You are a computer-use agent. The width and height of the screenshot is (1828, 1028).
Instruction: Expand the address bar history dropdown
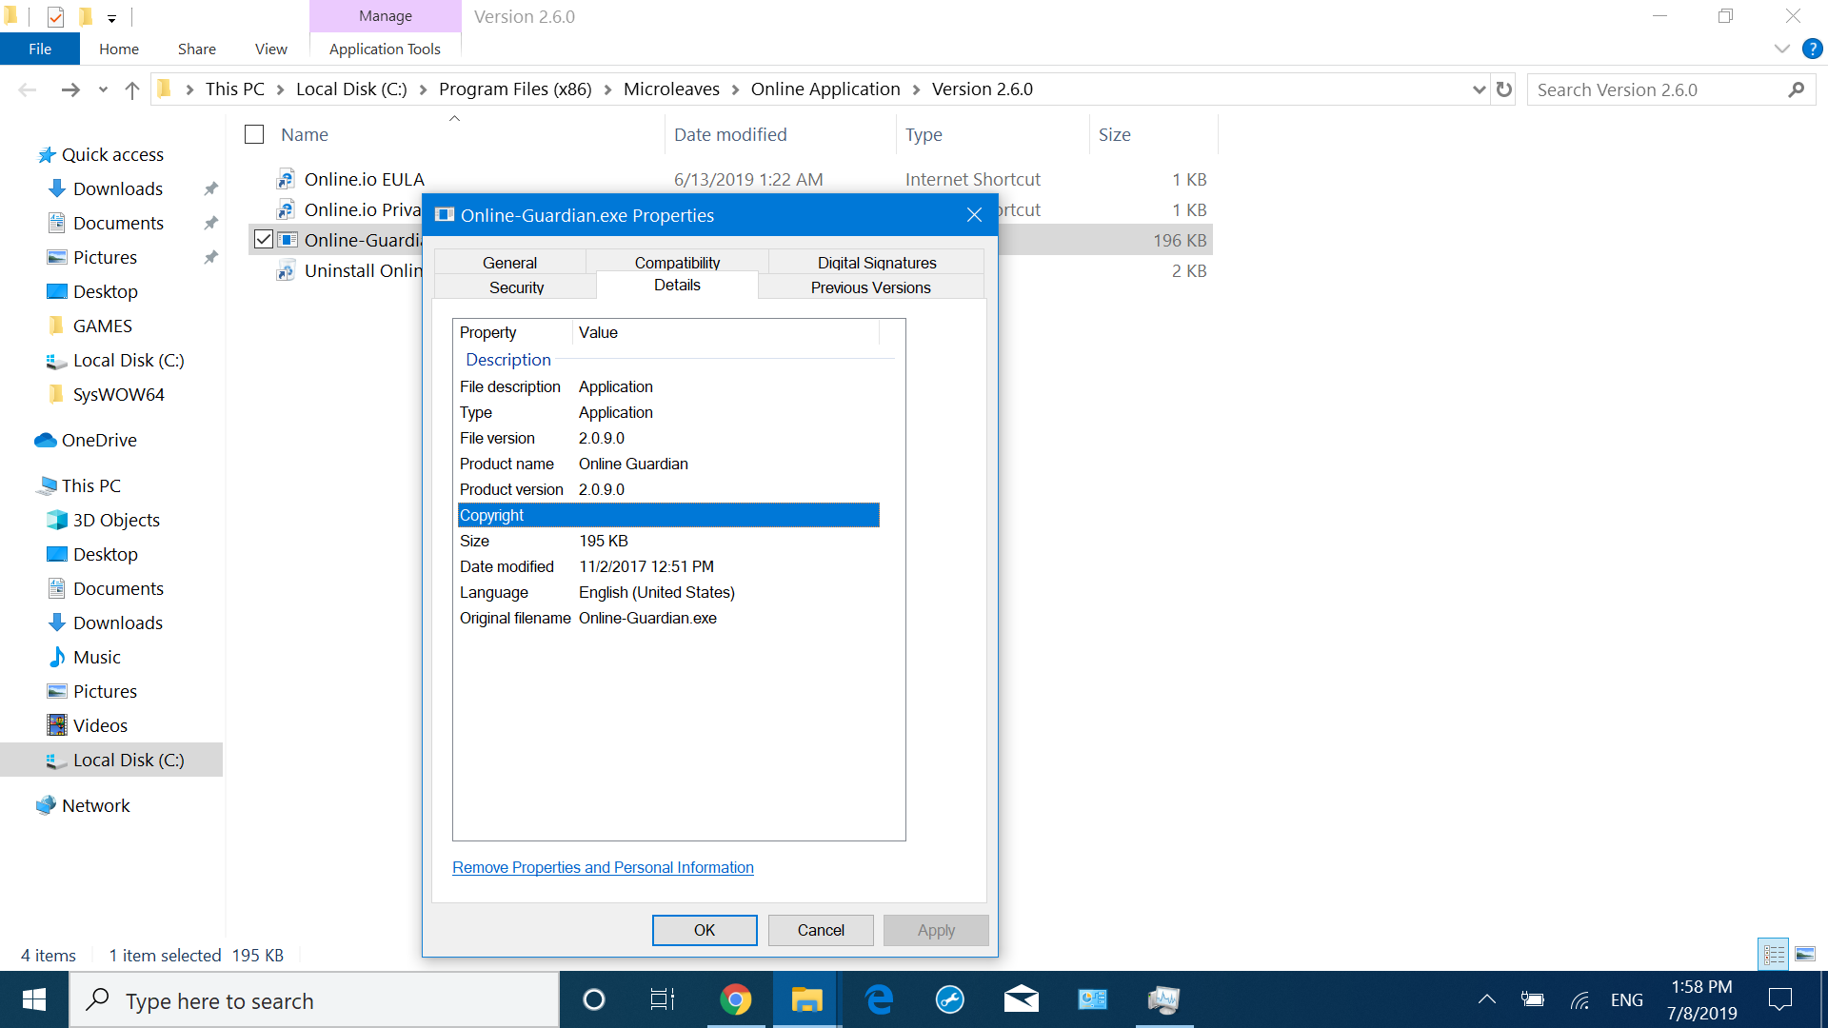[1479, 89]
